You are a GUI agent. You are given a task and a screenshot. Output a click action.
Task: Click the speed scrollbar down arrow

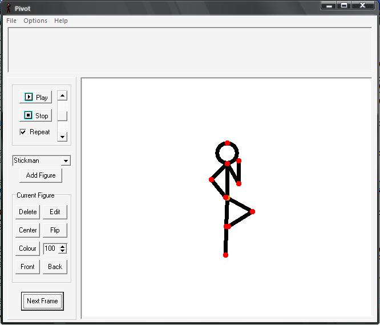pos(62,137)
